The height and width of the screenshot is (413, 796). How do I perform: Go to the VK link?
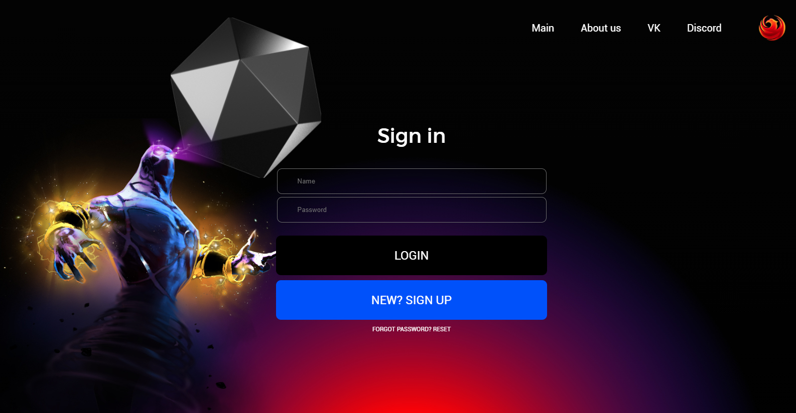coord(654,28)
